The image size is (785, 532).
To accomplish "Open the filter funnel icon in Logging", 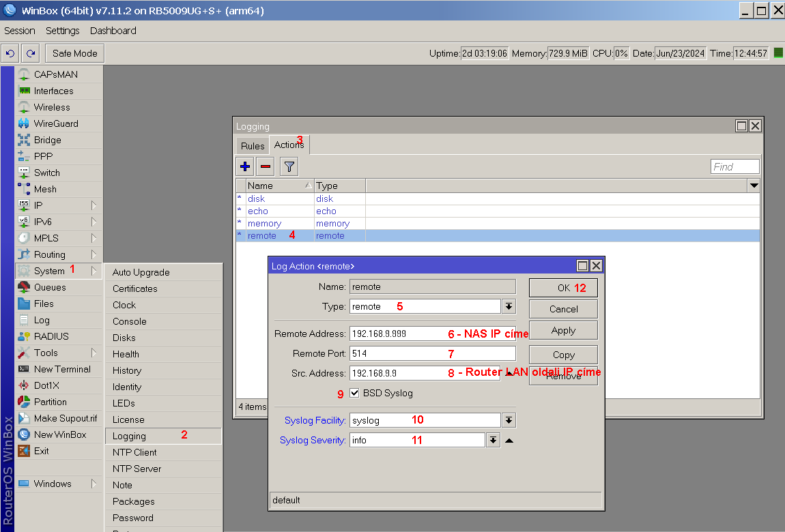I will pyautogui.click(x=289, y=166).
